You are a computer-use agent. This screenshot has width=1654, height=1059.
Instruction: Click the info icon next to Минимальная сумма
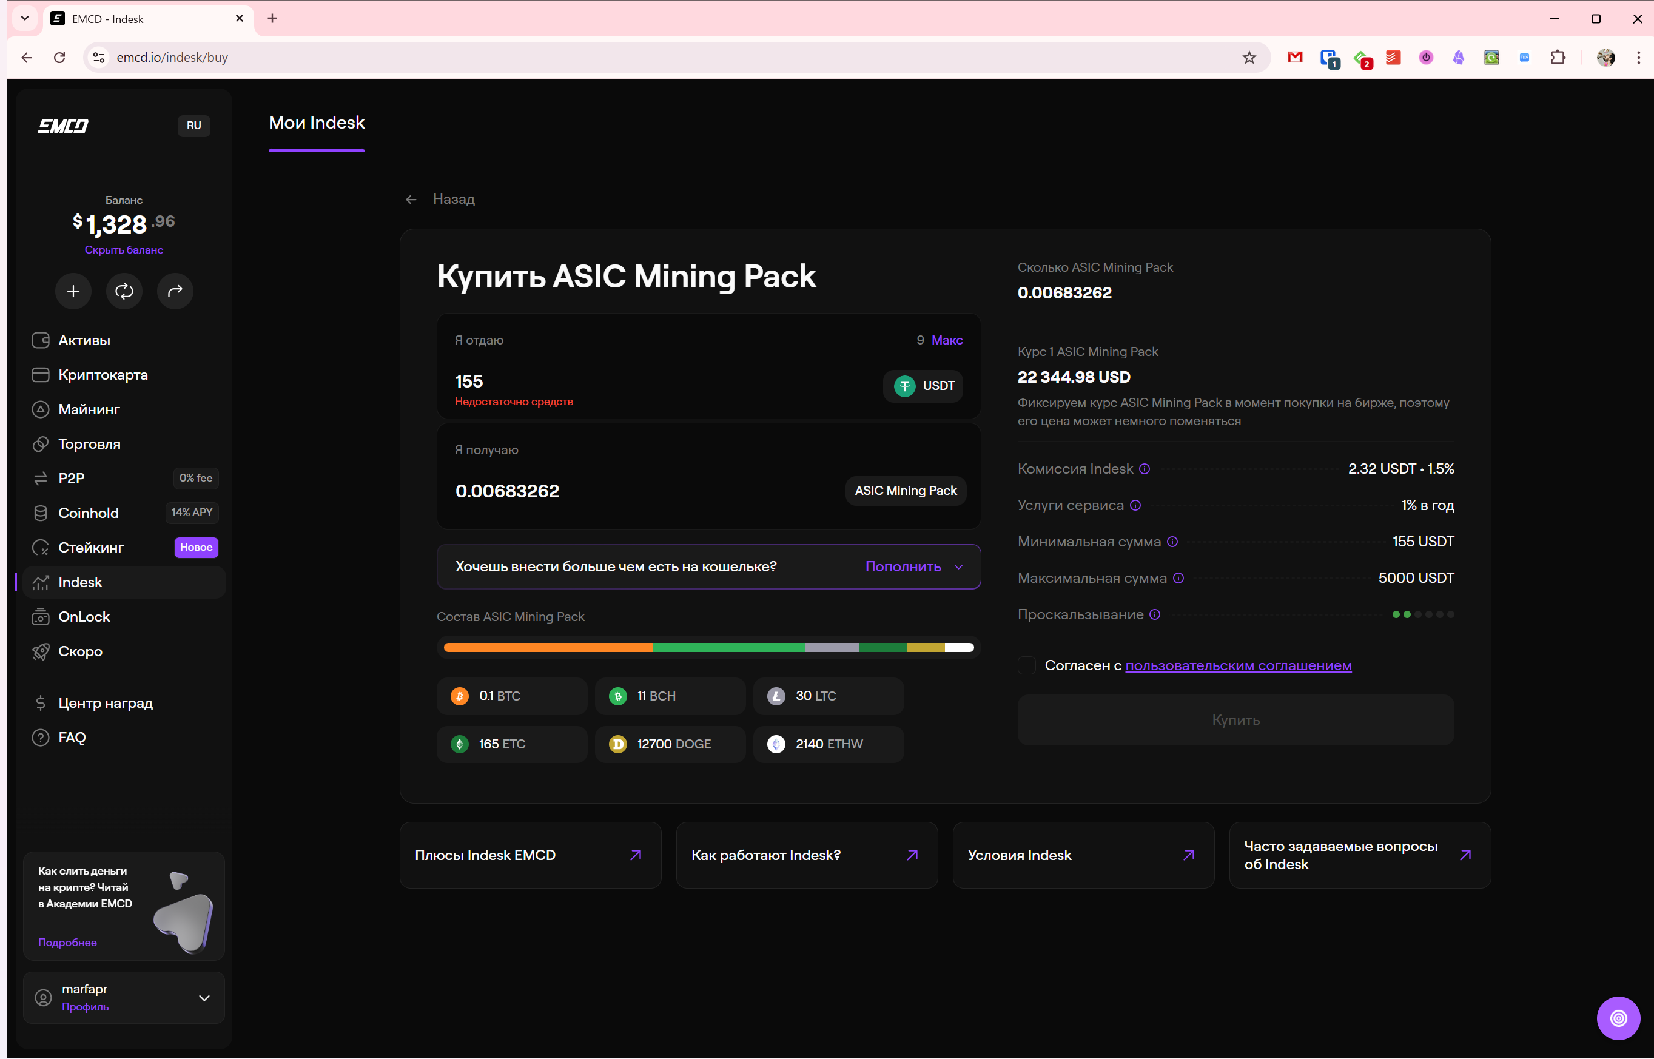point(1172,542)
